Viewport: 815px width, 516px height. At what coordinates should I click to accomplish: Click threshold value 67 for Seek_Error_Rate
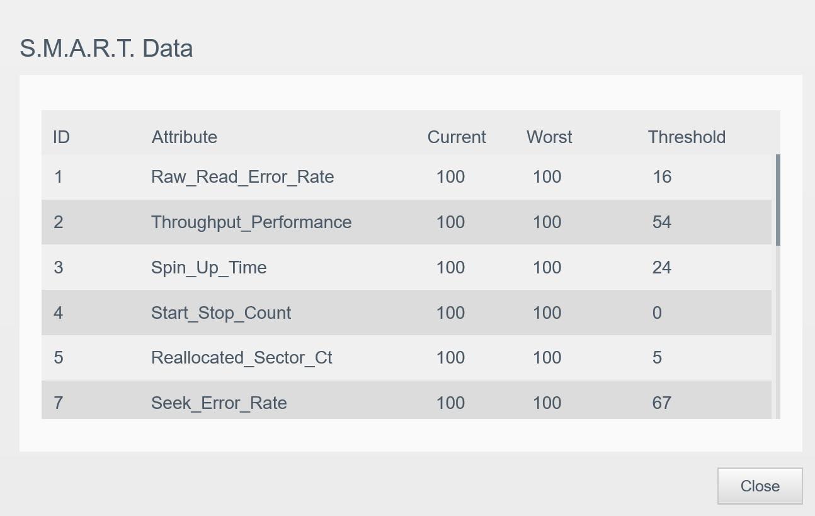coord(662,403)
